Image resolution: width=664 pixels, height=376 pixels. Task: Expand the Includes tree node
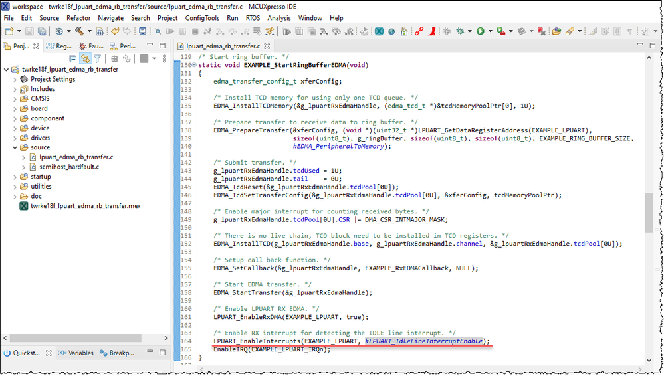click(15, 89)
